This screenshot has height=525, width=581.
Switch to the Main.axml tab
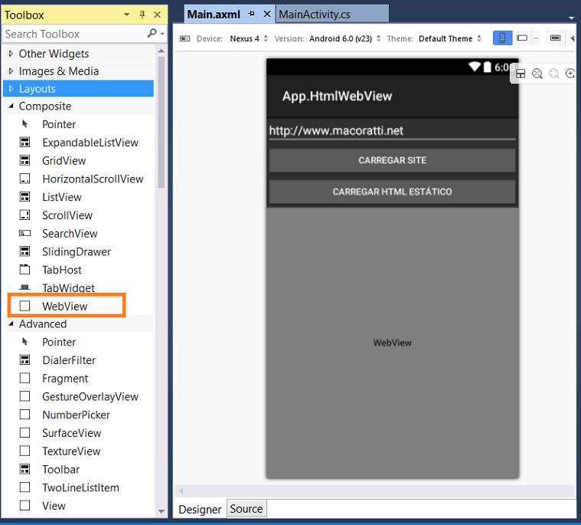[214, 14]
